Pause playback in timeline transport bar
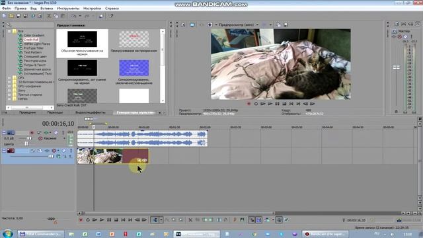The width and height of the screenshot is (423, 238). point(109,220)
